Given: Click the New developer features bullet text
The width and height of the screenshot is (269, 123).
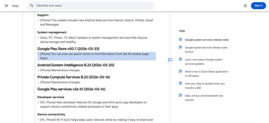Looking at the screenshot, I should tap(94, 104).
